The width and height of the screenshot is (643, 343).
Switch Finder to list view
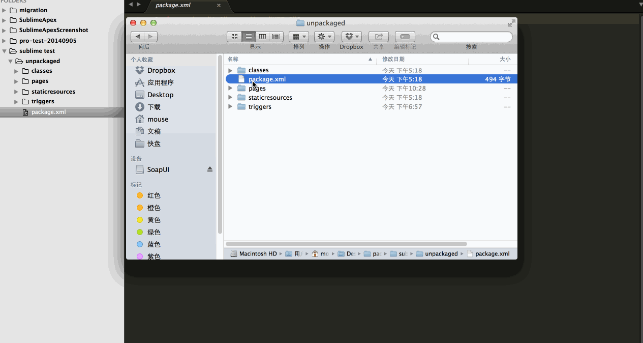click(x=249, y=37)
